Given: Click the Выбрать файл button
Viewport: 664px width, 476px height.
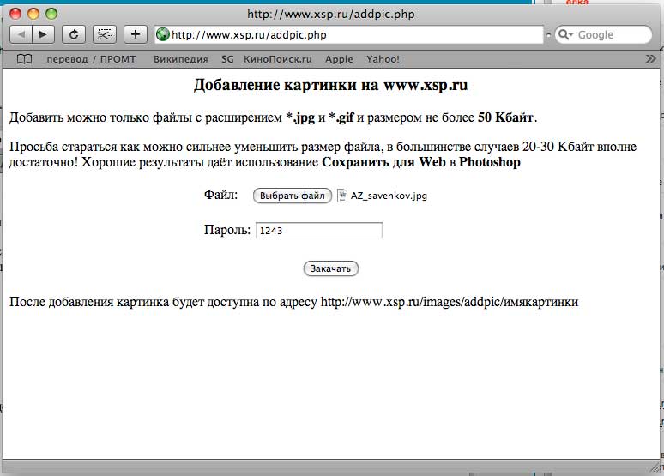Looking at the screenshot, I should pos(293,196).
